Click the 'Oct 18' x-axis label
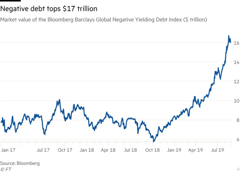Viewport: 241px width, 172px height. tap(152, 150)
